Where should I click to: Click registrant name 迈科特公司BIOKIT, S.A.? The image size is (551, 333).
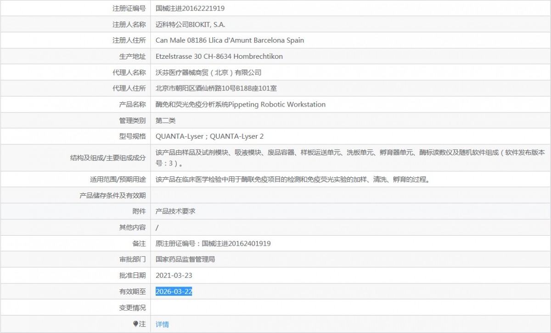190,24
